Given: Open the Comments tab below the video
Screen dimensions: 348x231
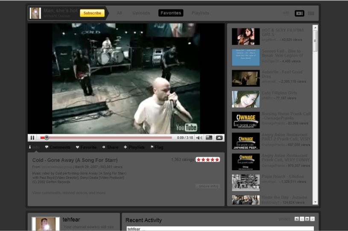Looking at the screenshot, I should (58, 147).
